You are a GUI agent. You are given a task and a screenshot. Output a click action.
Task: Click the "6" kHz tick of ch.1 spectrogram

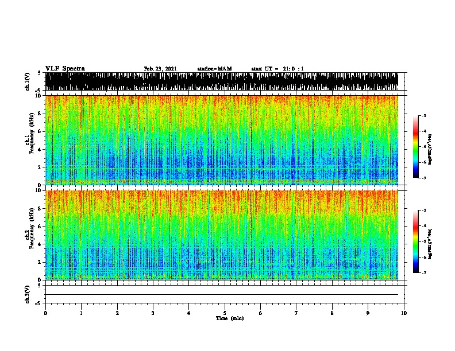(x=40, y=131)
